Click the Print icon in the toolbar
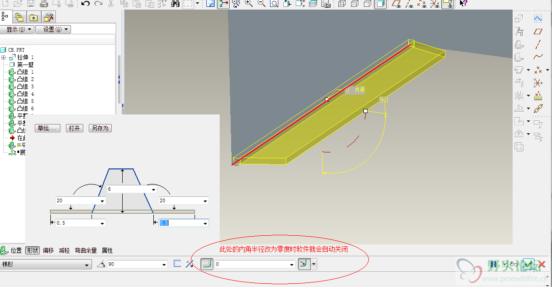 pyautogui.click(x=44, y=4)
